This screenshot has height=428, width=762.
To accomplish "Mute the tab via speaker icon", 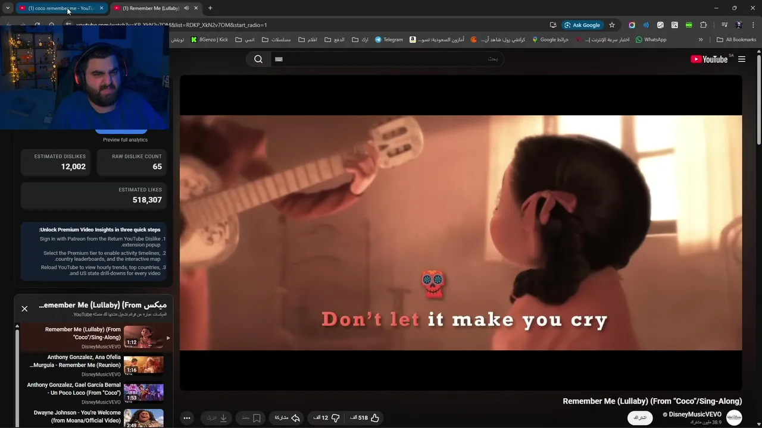I will (x=186, y=8).
